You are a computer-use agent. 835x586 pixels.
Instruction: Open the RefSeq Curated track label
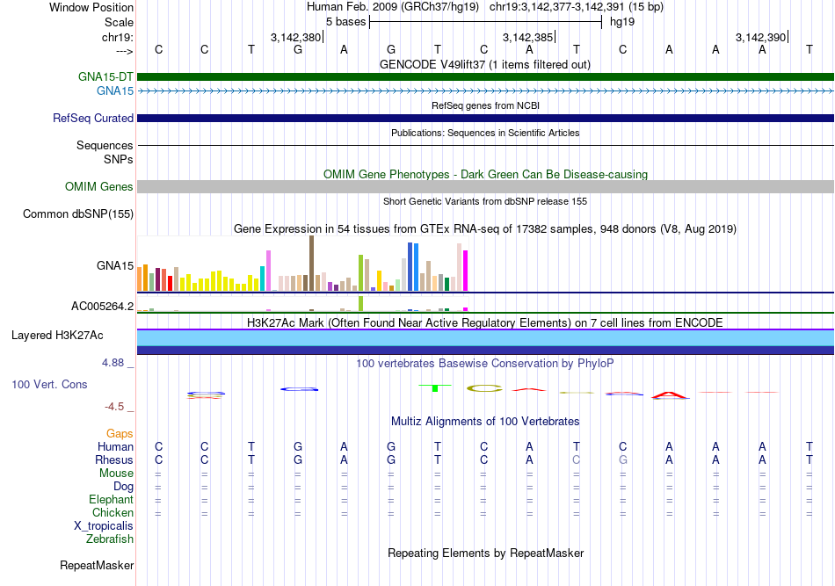pos(93,118)
